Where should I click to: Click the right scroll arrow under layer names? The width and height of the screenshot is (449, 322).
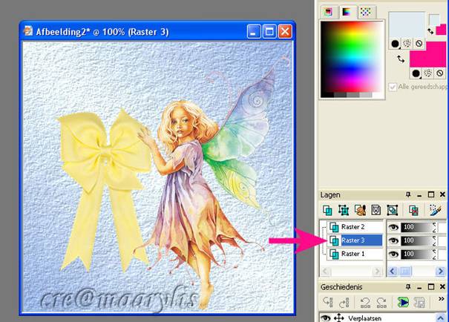tap(378, 271)
